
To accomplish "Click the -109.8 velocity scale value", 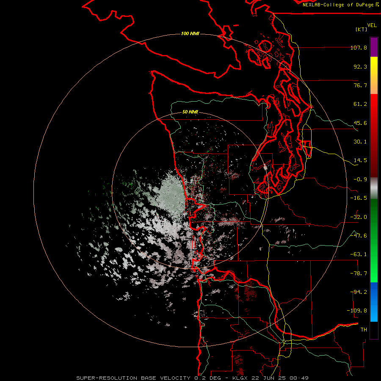I will (x=357, y=311).
